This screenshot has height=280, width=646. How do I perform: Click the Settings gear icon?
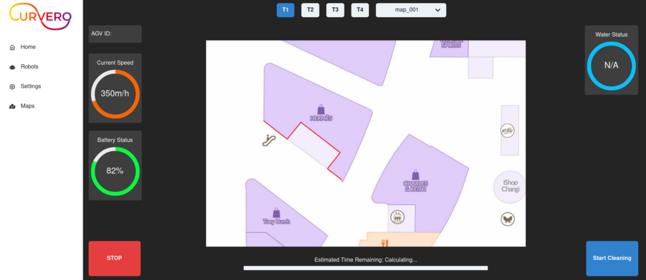click(x=13, y=86)
